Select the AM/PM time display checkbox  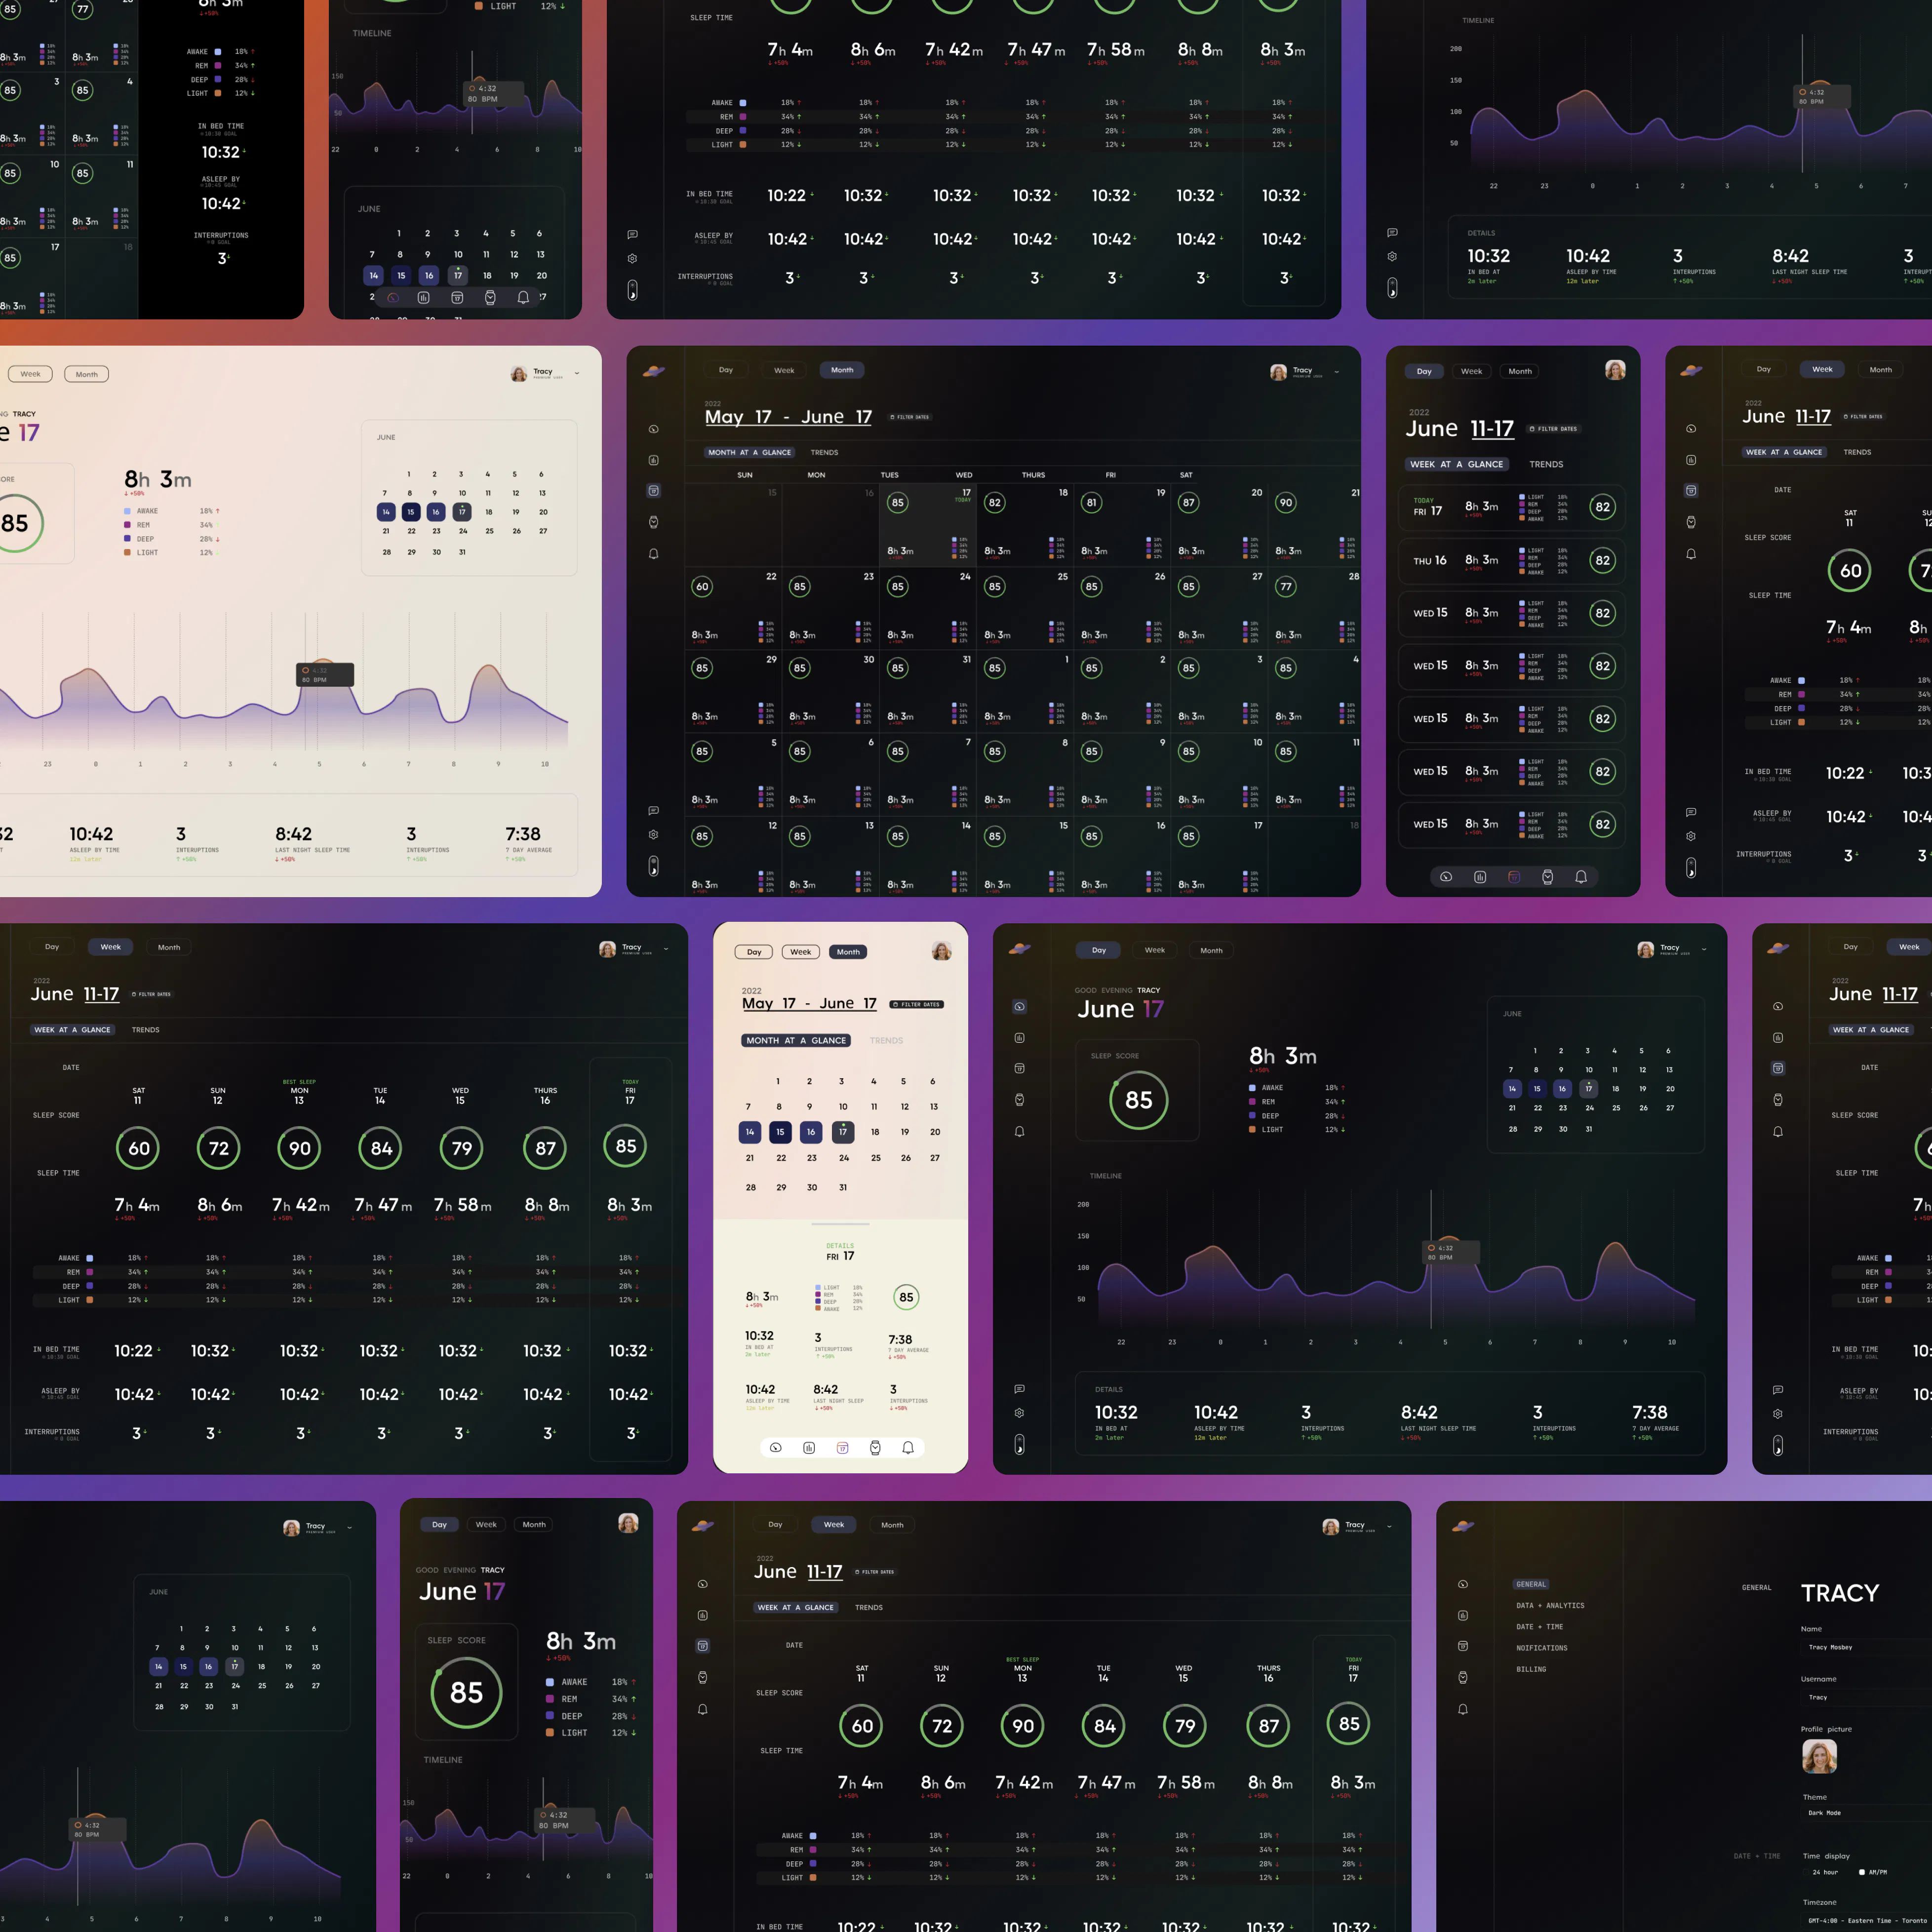tap(1861, 1872)
